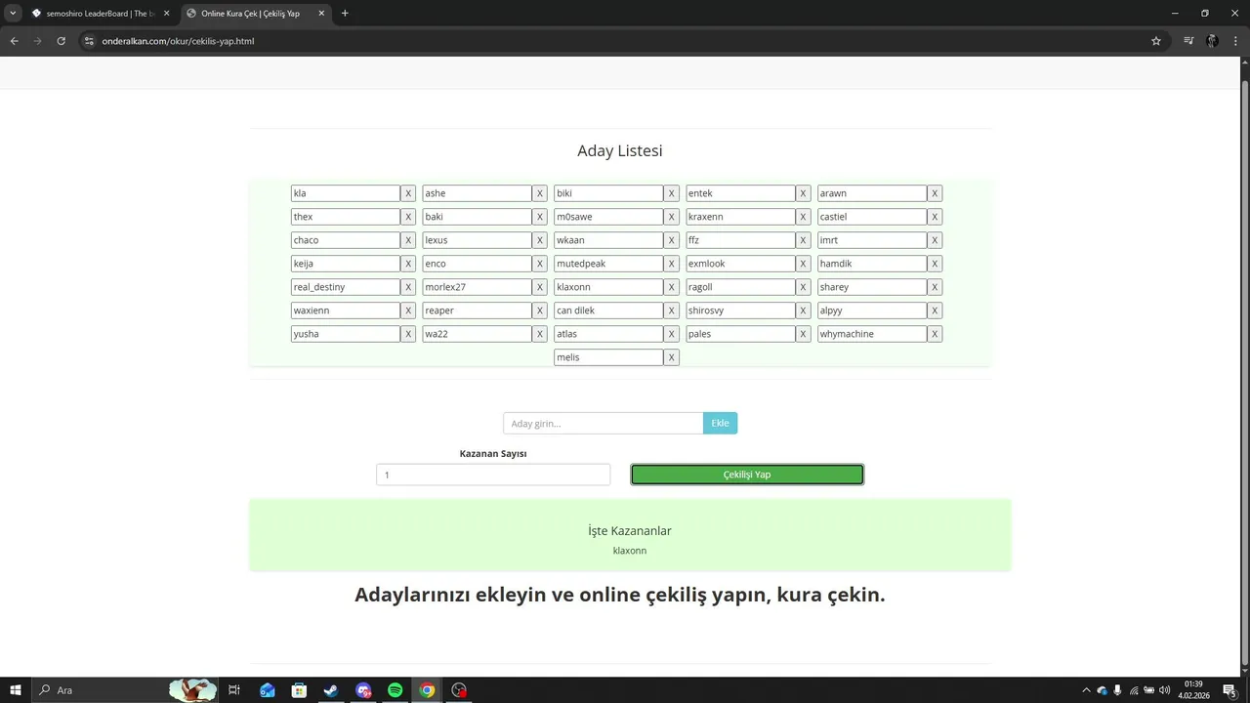Open the Windows Start menu
1250x703 pixels.
16,690
